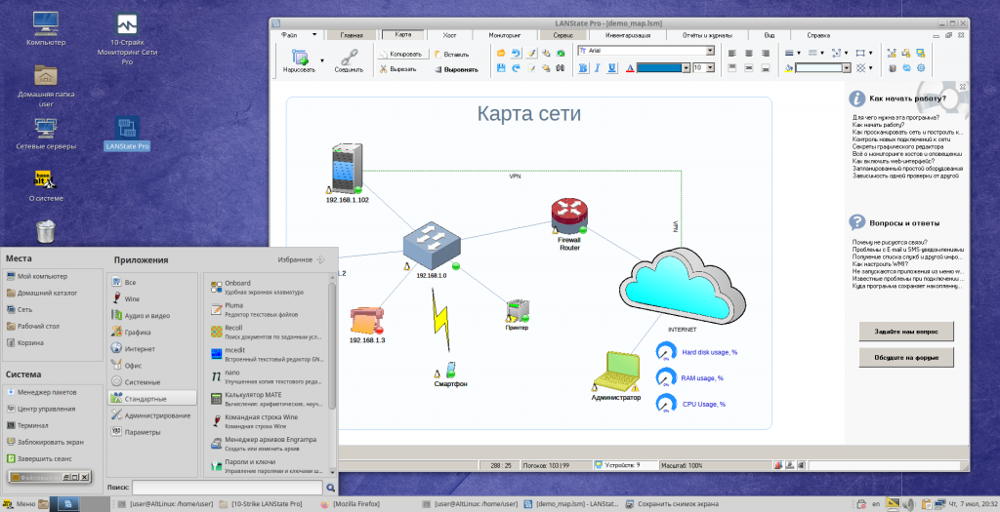
Task: Click the binoculars search icon in toolbar
Action: point(561,68)
